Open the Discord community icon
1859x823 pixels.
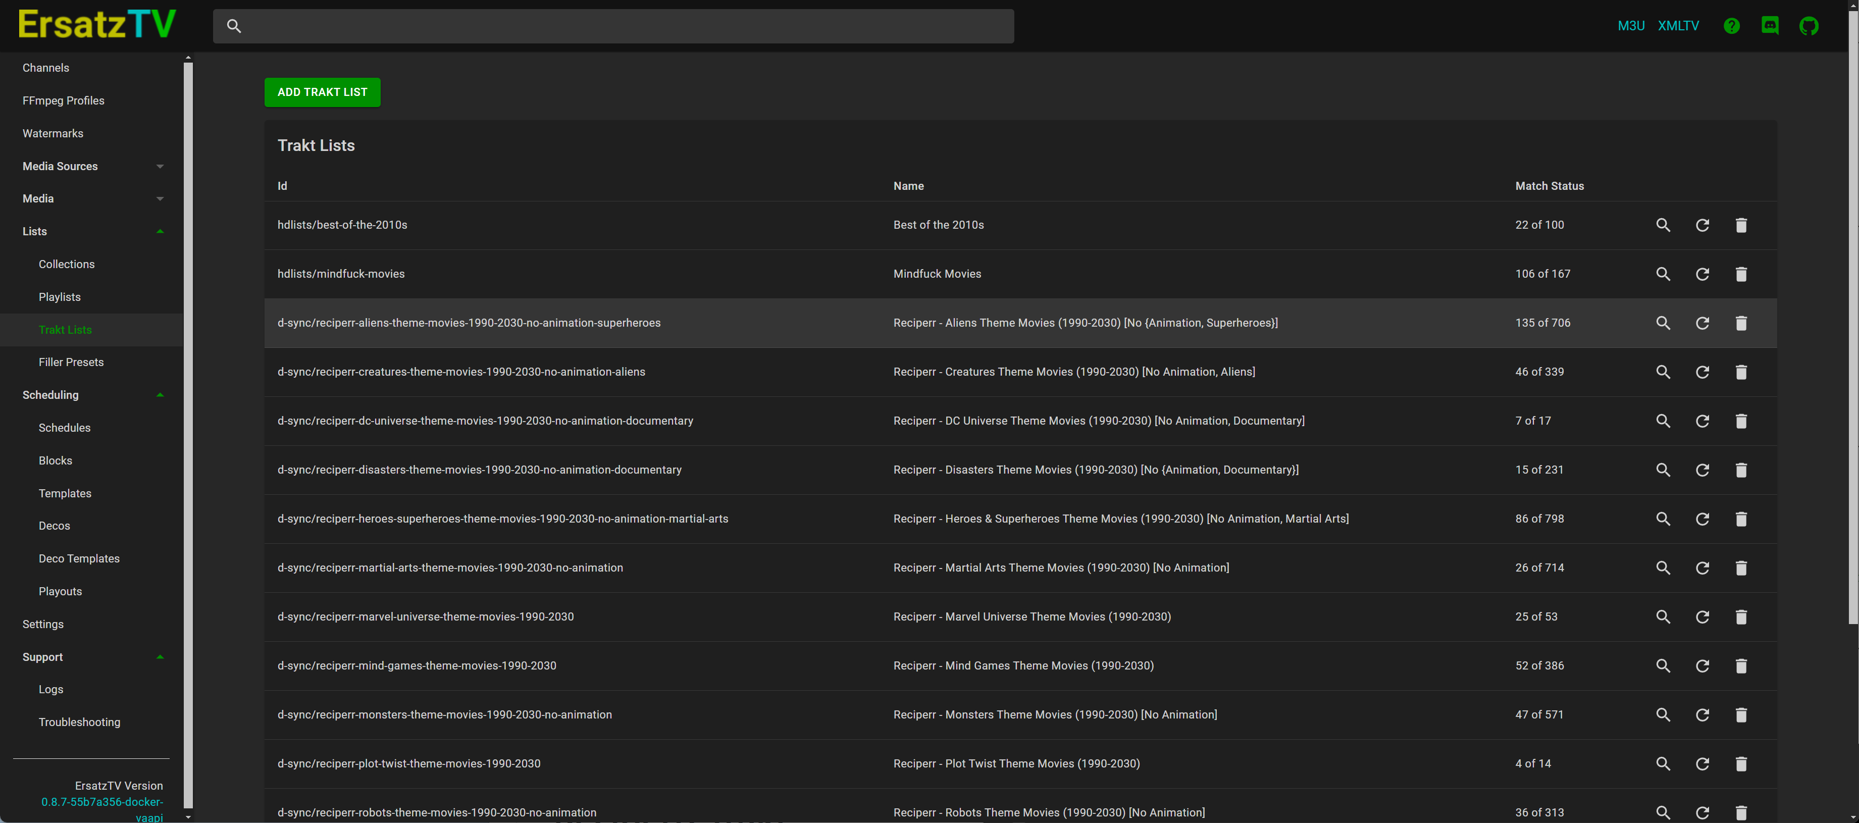tap(1770, 26)
